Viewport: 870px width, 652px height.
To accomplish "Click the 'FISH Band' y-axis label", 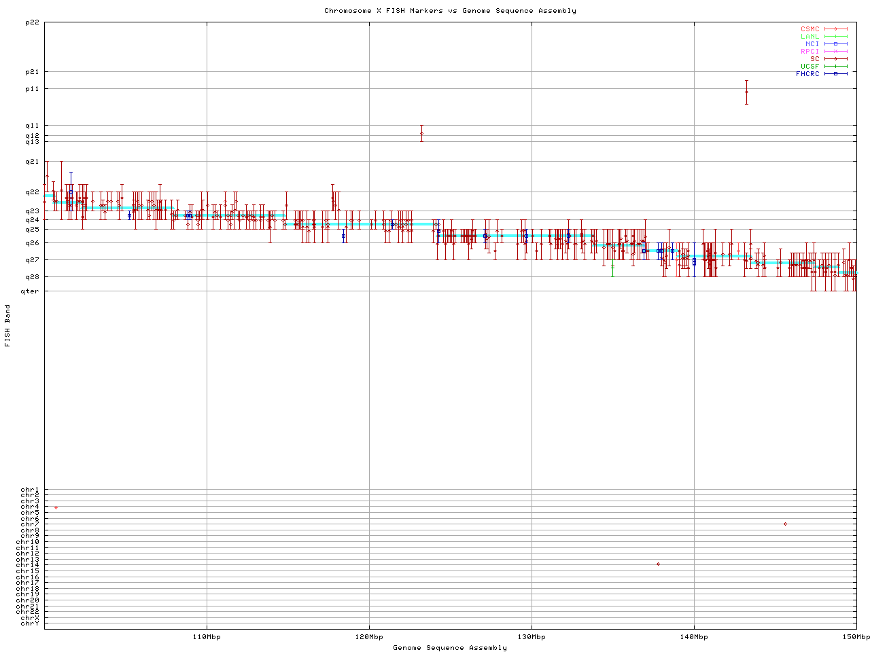I will pyautogui.click(x=7, y=325).
